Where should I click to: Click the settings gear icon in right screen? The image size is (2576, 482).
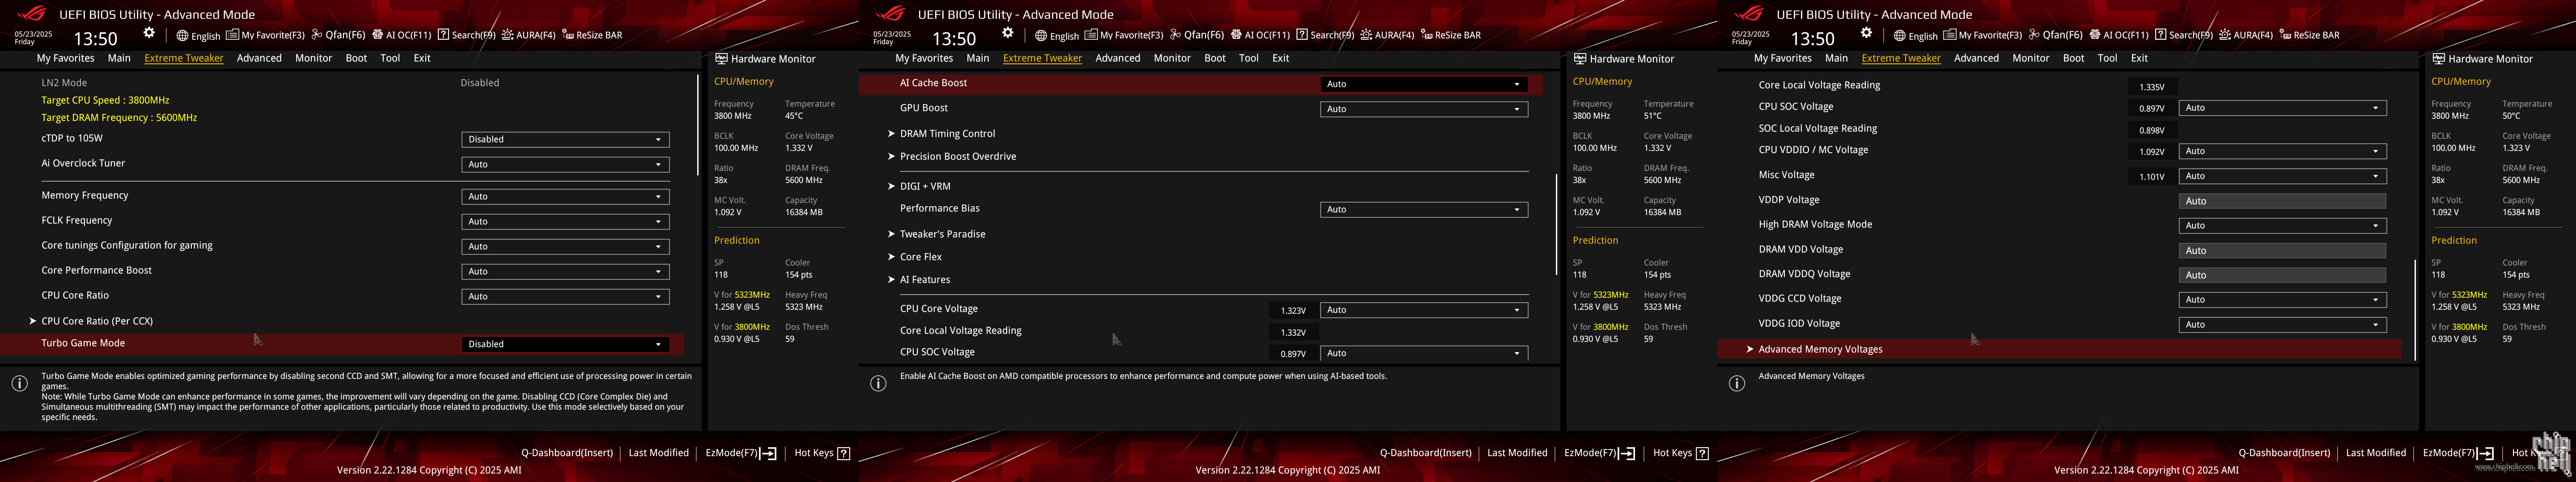click(1866, 33)
